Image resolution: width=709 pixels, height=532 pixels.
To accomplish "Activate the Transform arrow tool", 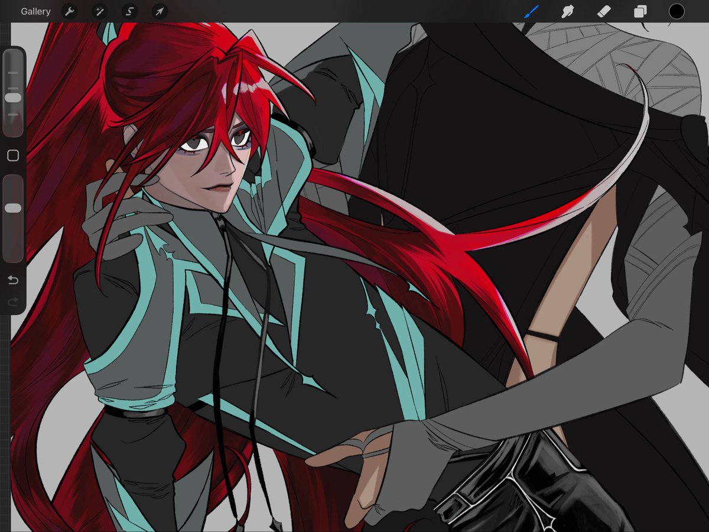I will tap(160, 11).
